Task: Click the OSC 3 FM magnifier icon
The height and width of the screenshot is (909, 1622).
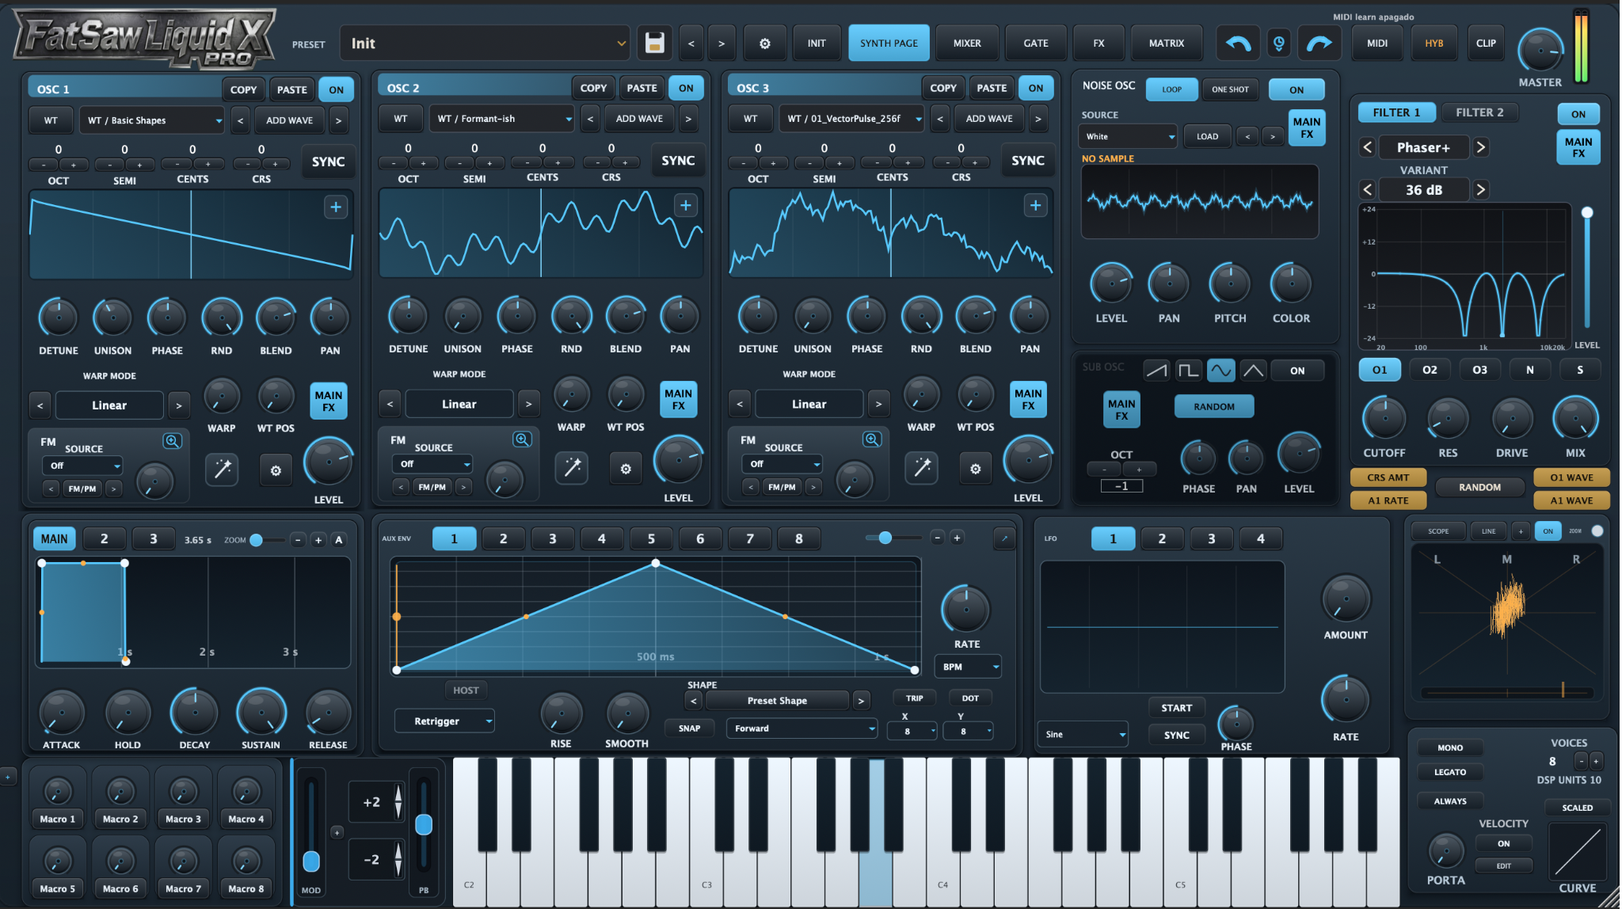Action: 872,439
